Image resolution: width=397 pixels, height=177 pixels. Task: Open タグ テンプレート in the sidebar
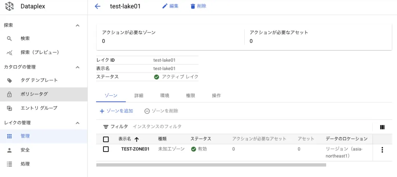tap(44, 80)
